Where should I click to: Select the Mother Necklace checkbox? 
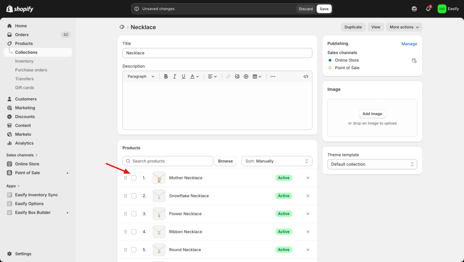coord(134,178)
